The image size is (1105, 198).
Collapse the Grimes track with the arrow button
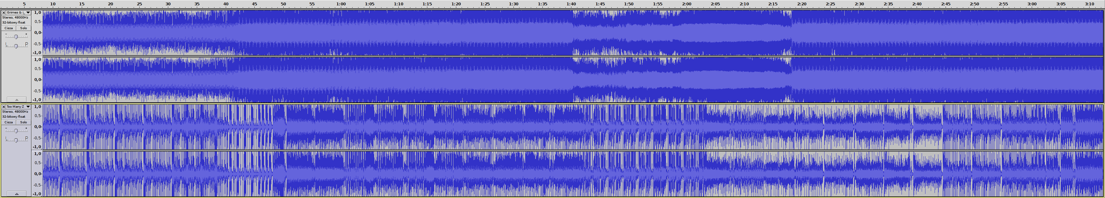tap(16, 100)
